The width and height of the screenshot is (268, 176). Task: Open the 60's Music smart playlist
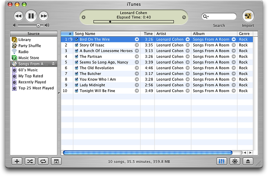33,70
